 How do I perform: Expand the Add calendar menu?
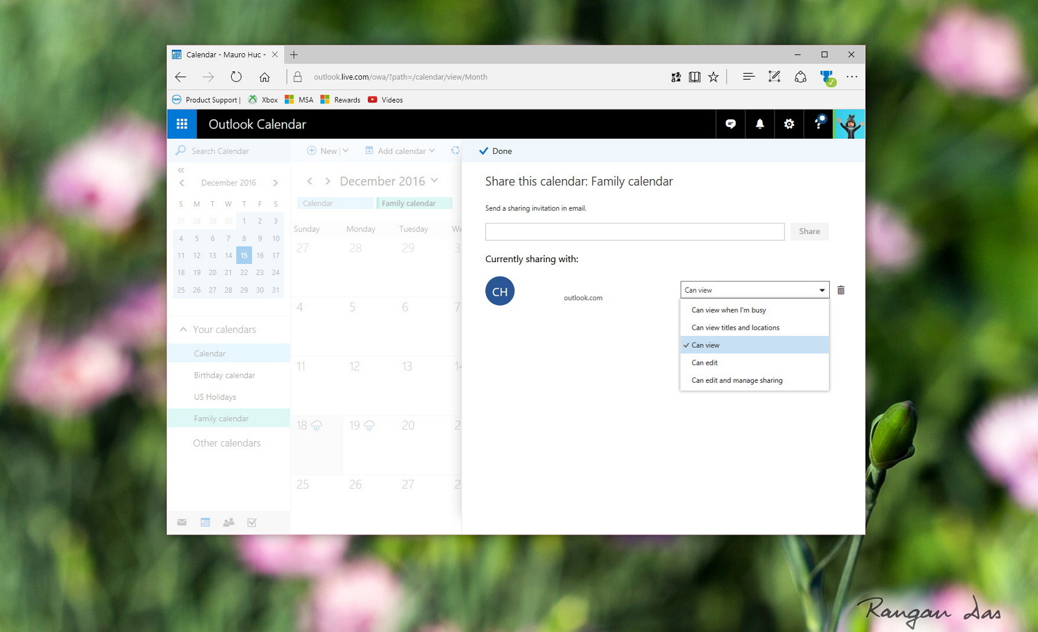[400, 151]
